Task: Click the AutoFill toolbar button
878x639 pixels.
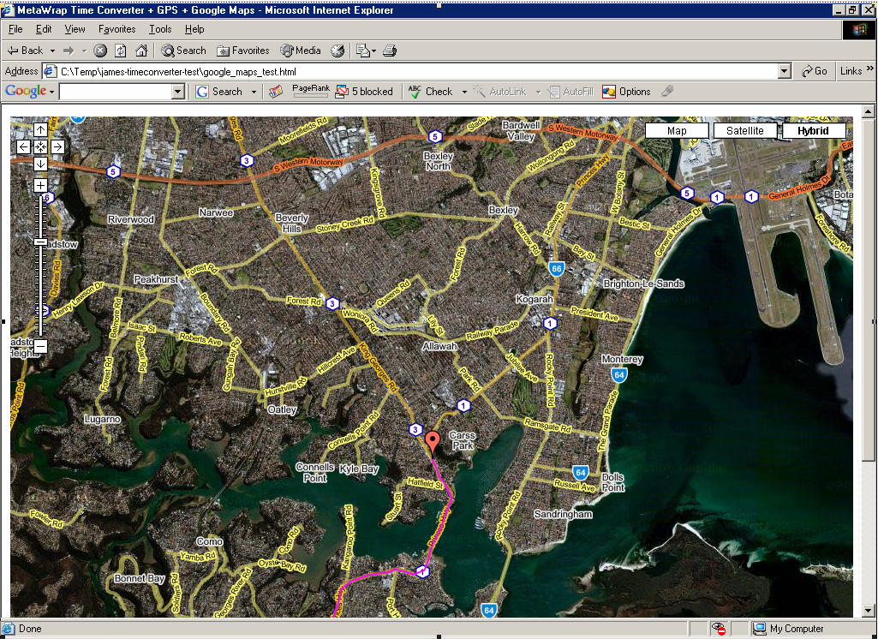Action: point(570,92)
